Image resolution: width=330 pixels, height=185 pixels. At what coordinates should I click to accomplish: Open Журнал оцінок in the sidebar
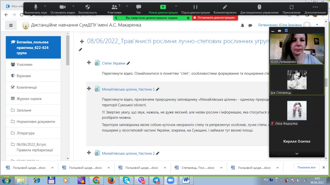(x=33, y=99)
